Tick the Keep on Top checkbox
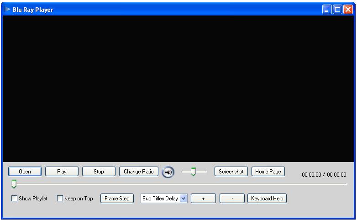The height and width of the screenshot is (220, 357). click(x=60, y=199)
